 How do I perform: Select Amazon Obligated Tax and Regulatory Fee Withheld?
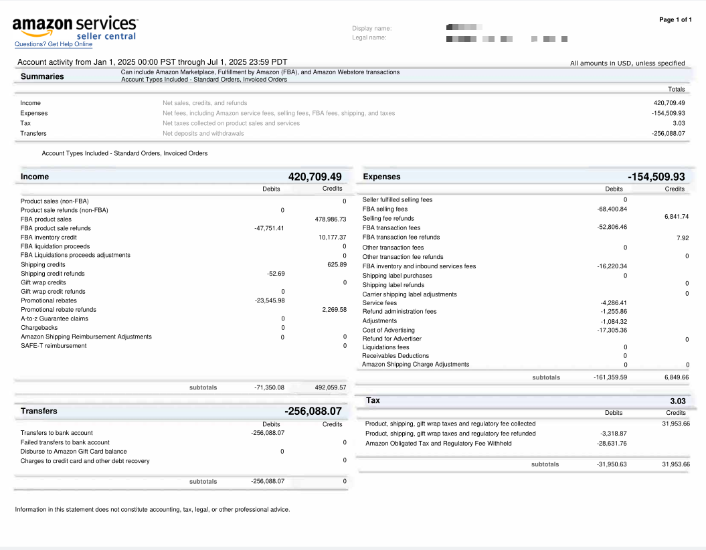pos(438,443)
